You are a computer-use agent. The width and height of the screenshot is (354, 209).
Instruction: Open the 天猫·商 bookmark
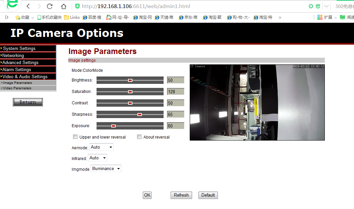[x=164, y=17]
